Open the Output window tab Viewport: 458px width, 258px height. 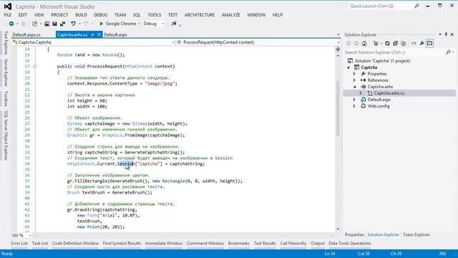[318, 244]
